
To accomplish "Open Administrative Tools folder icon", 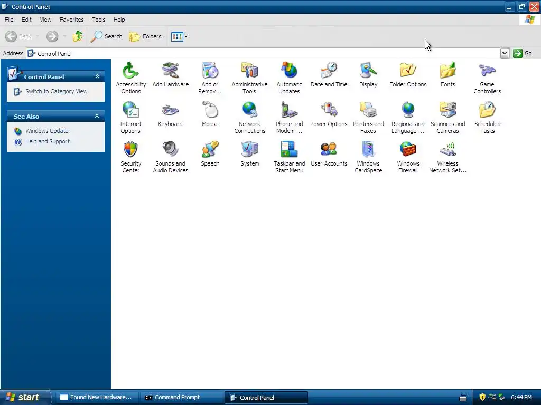I will click(249, 71).
